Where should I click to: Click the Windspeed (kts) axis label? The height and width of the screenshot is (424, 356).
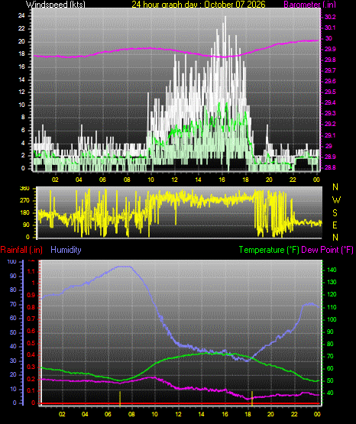tap(56, 4)
